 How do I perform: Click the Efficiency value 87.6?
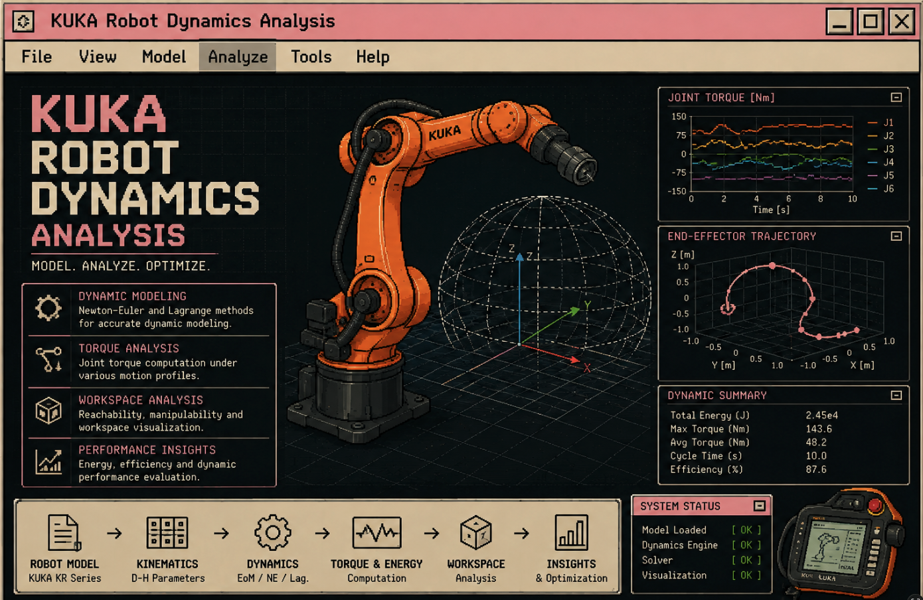[816, 470]
